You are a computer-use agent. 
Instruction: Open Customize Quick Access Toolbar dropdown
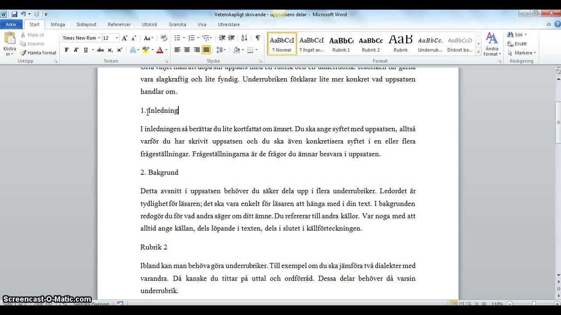(x=46, y=14)
